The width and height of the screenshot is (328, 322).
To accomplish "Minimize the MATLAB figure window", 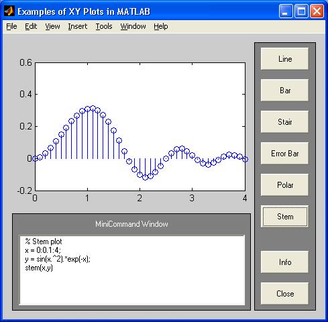I will [x=286, y=11].
